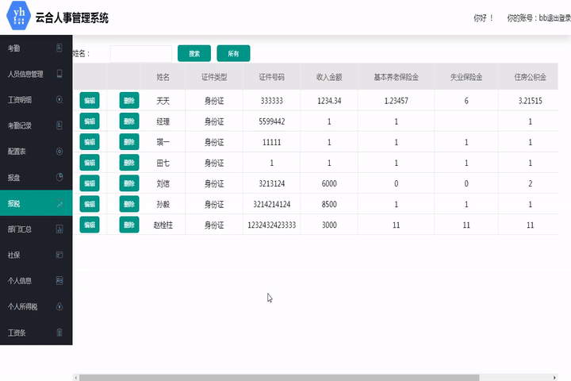The width and height of the screenshot is (571, 381).
Task: Click the 工资明细 sidebar icon
Action: click(59, 100)
